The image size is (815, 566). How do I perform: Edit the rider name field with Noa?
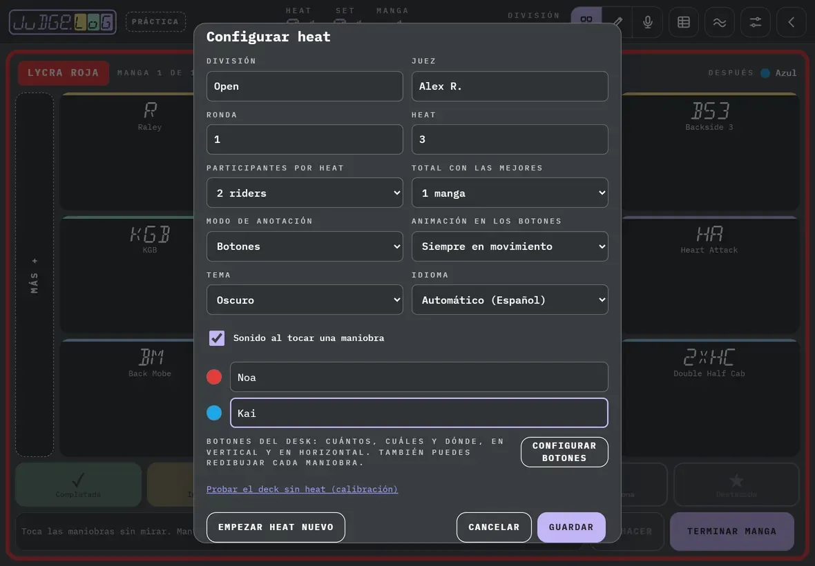pyautogui.click(x=419, y=377)
